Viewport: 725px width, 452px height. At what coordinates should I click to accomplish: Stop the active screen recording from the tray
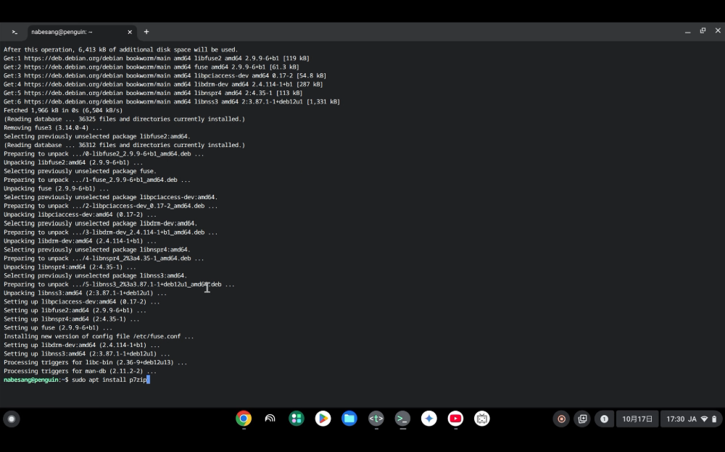(x=561, y=419)
